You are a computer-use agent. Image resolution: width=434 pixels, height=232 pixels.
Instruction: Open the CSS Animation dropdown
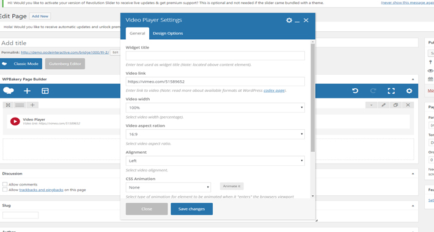tap(168, 187)
